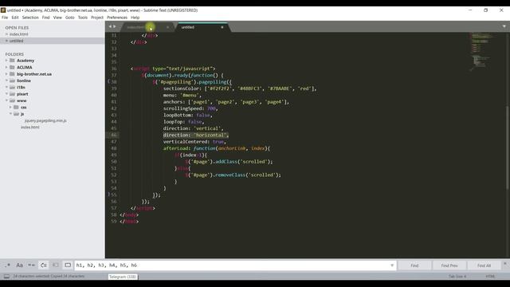This screenshot has height=287, width=510.
Task: Expand the css subfolder arrow
Action: pyautogui.click(x=10, y=107)
